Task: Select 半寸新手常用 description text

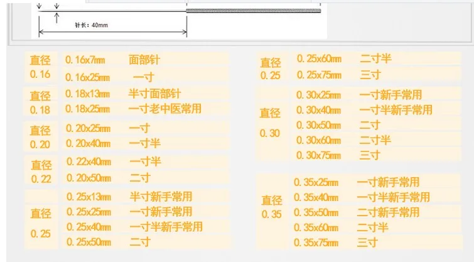Action: click(x=161, y=197)
